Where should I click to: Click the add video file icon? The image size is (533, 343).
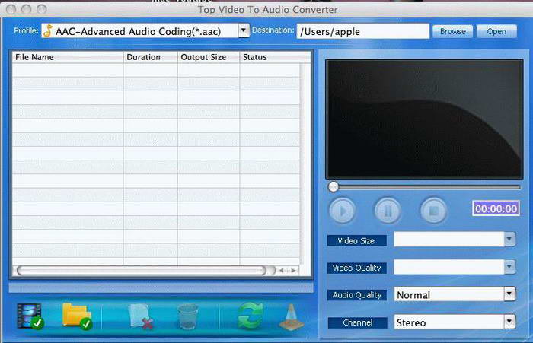30,316
